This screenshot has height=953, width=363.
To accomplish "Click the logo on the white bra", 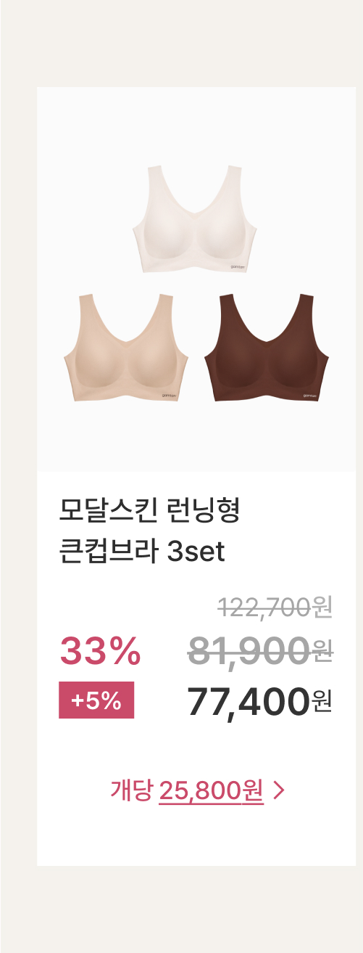I will click(238, 267).
